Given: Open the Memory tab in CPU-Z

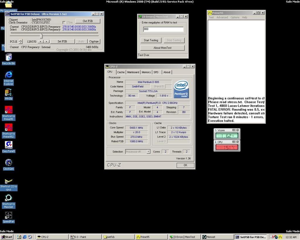Looking at the screenshot, I should [146, 72].
